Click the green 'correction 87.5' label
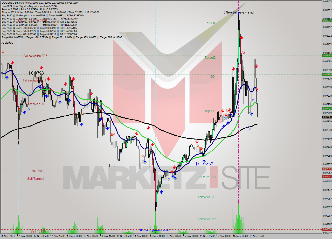Viewport: 332px width, 239px height. (207, 219)
